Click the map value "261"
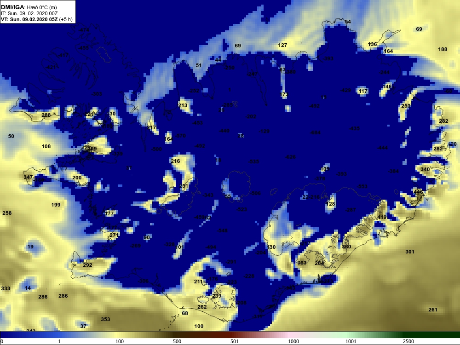Image resolution: width=460 pixels, height=345 pixels. pyautogui.click(x=433, y=310)
